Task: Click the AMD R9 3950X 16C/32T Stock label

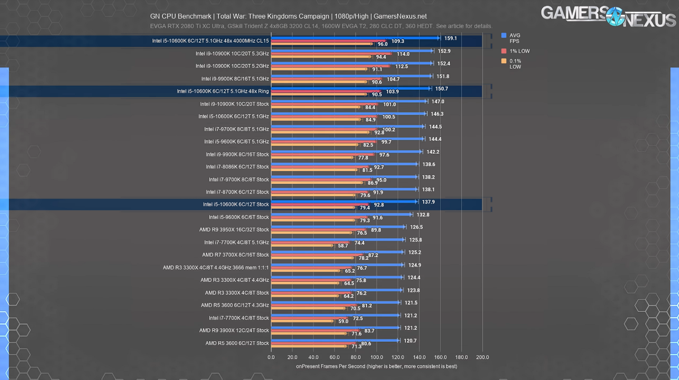Action: [234, 230]
